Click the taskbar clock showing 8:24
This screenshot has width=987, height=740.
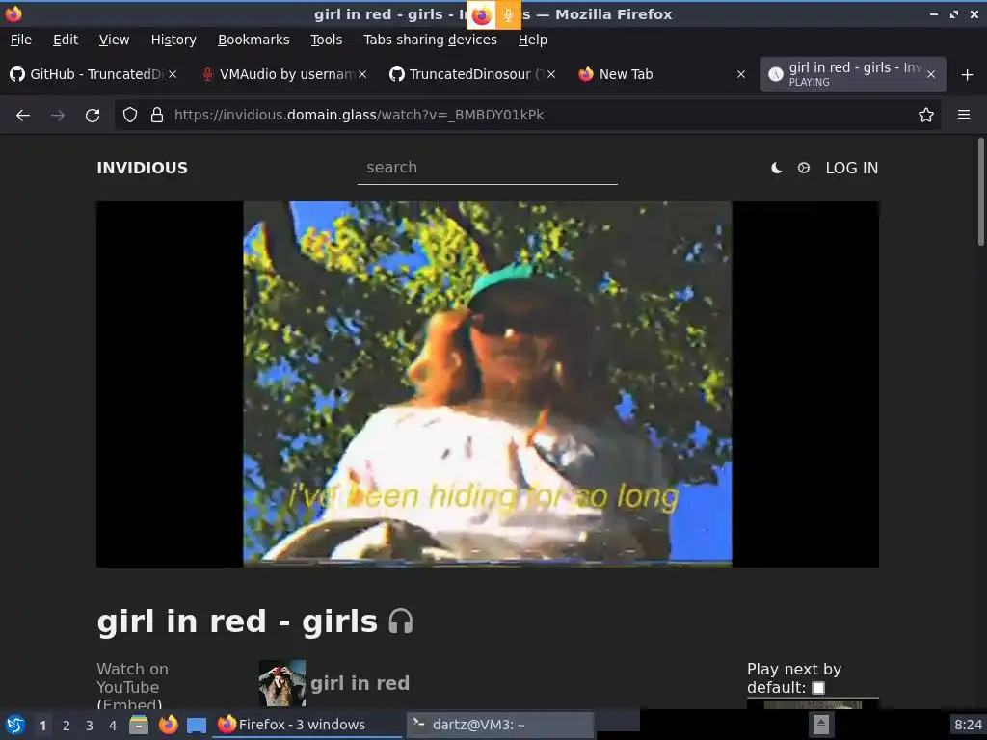coord(968,725)
